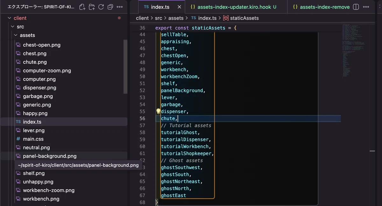Select neutral.png in explorer
Image resolution: width=382 pixels, height=206 pixels.
36,148
